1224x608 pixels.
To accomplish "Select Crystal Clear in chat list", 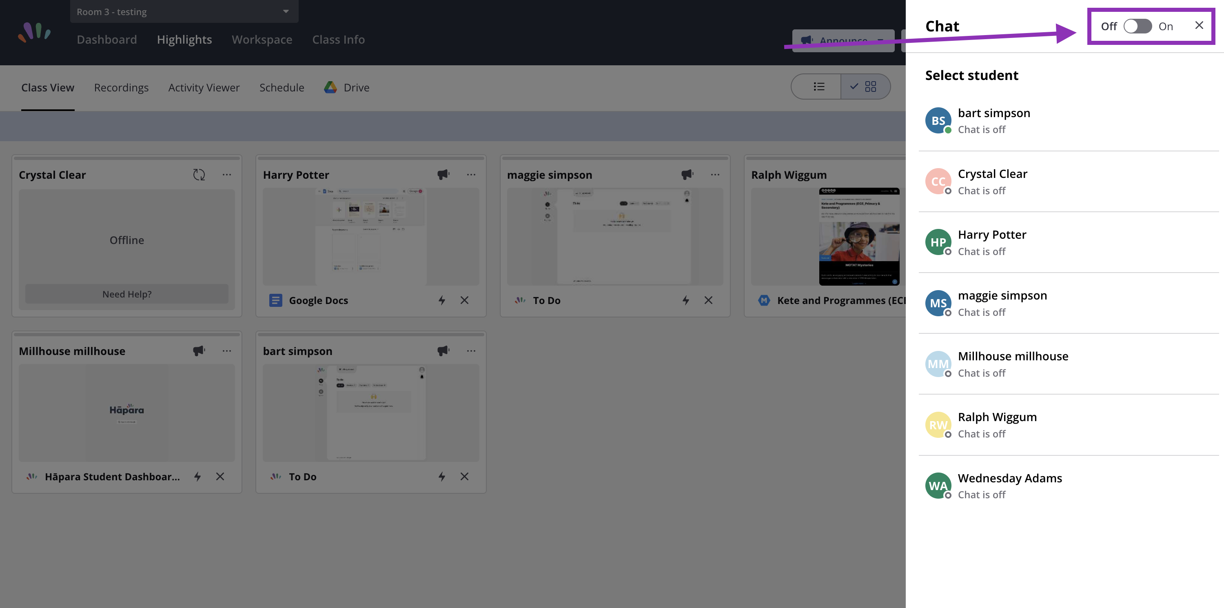I will [x=1069, y=182].
